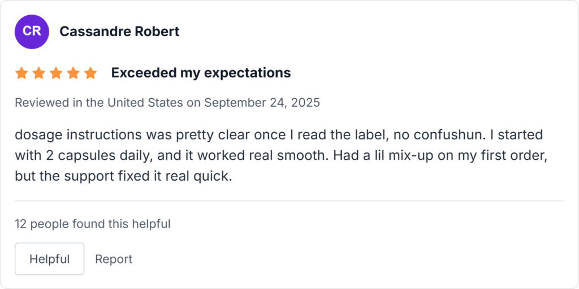Click the "dosage instructions" opening words
This screenshot has height=289, width=579.
pyautogui.click(x=63, y=135)
